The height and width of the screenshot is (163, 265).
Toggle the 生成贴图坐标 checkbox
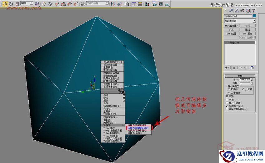point(227,106)
